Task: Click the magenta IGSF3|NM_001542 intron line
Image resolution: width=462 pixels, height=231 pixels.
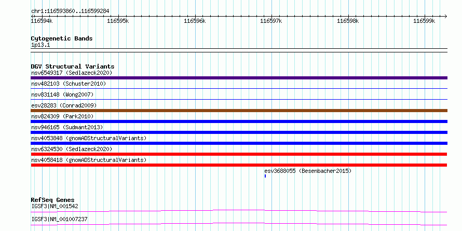Action: click(x=239, y=211)
